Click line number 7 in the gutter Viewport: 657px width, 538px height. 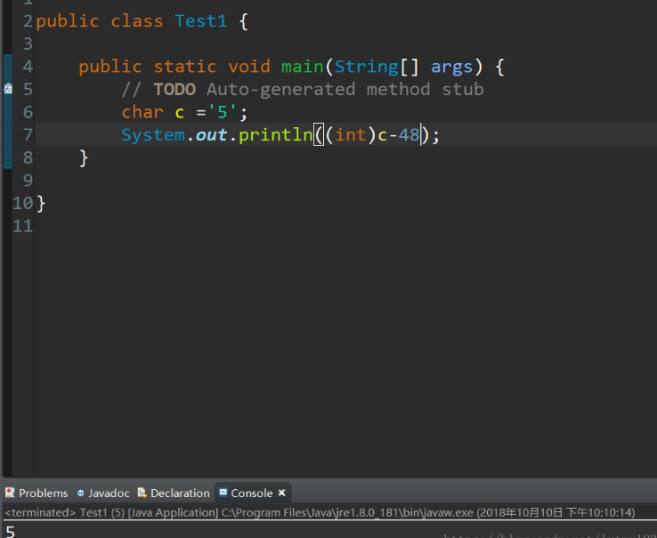pyautogui.click(x=27, y=135)
